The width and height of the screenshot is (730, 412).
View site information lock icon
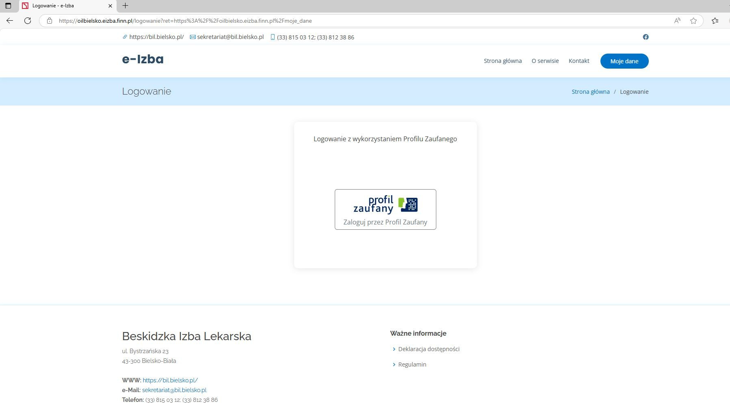click(50, 21)
